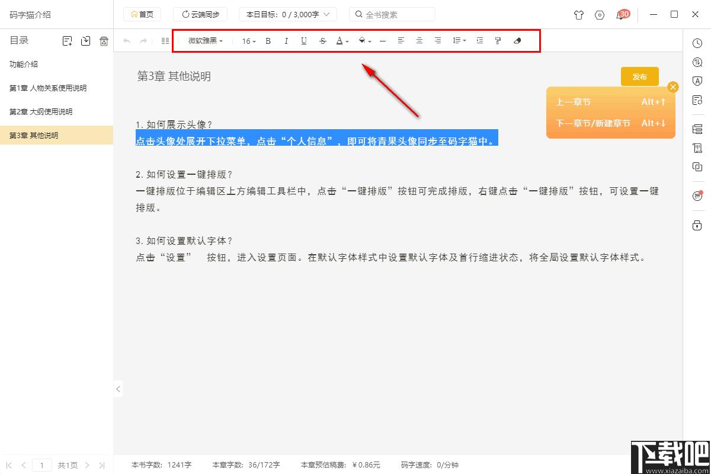This screenshot has height=474, width=711.
Task: Close the orange chapter shortcut tip popup
Action: pos(672,87)
